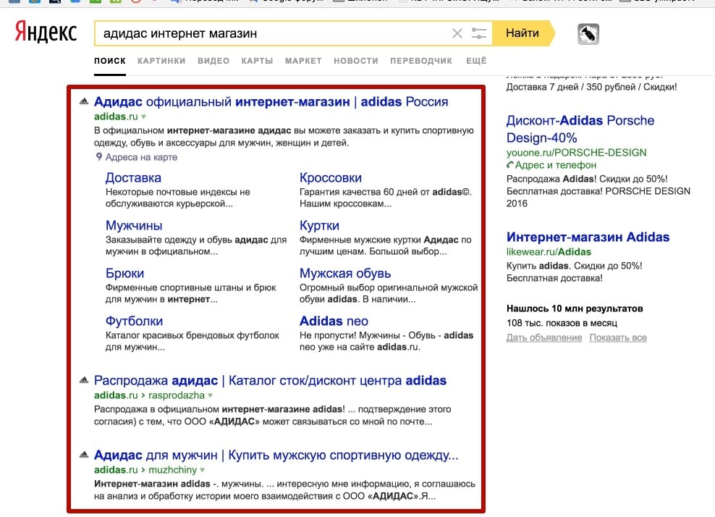Open the Доставка sitelink
The image size is (715, 517).
pyautogui.click(x=133, y=177)
